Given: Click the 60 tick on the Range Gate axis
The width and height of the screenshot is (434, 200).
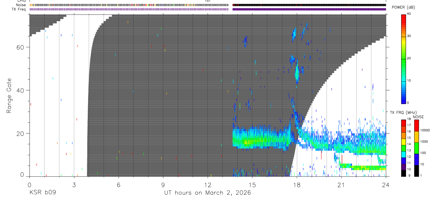Looking at the screenshot, I should pos(20,47).
